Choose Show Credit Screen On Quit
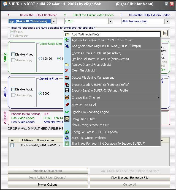The height and width of the screenshot is (190, 176). (112, 125)
